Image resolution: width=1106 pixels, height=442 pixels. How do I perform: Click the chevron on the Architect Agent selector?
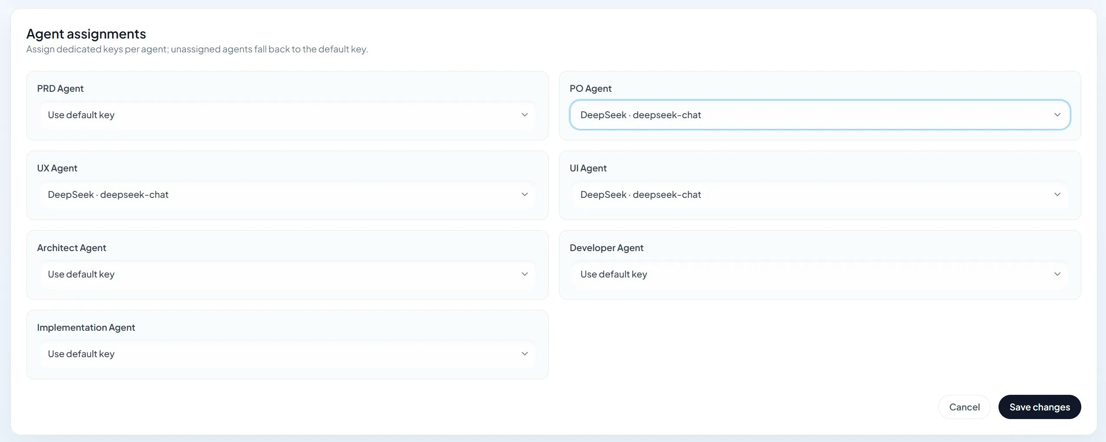[524, 274]
